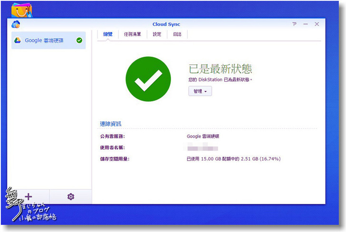
Task: Open the 設定 tab
Action: [157, 34]
